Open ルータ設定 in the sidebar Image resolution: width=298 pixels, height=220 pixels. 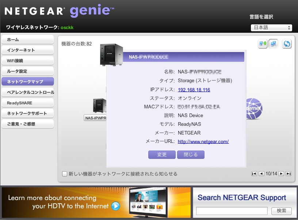coord(27,71)
